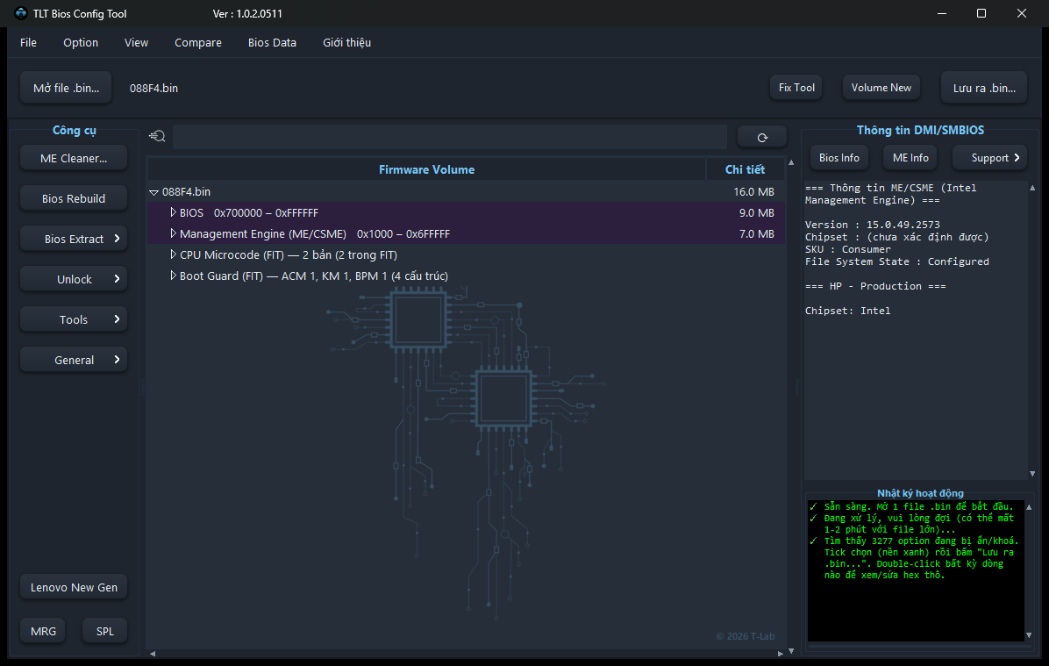Click the MRG button
The width and height of the screenshot is (1049, 666).
[44, 631]
